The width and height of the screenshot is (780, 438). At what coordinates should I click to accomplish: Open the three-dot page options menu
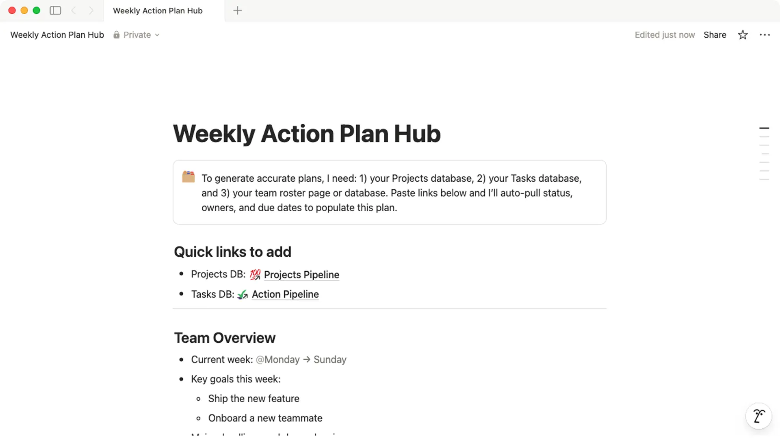point(765,35)
